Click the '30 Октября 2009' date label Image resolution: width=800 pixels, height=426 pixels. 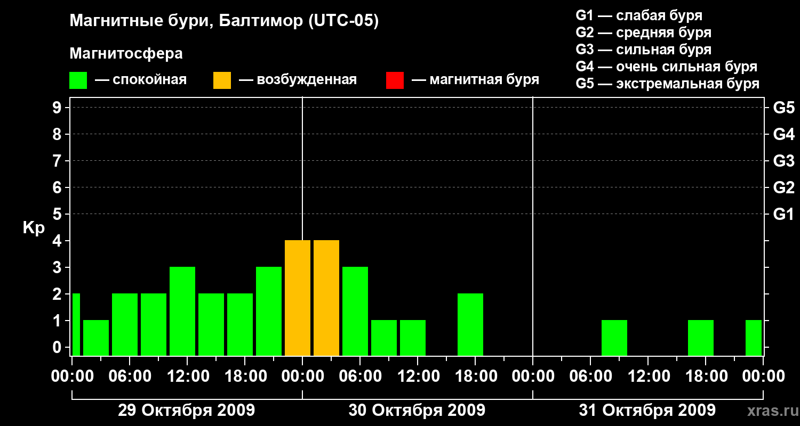coord(417,411)
